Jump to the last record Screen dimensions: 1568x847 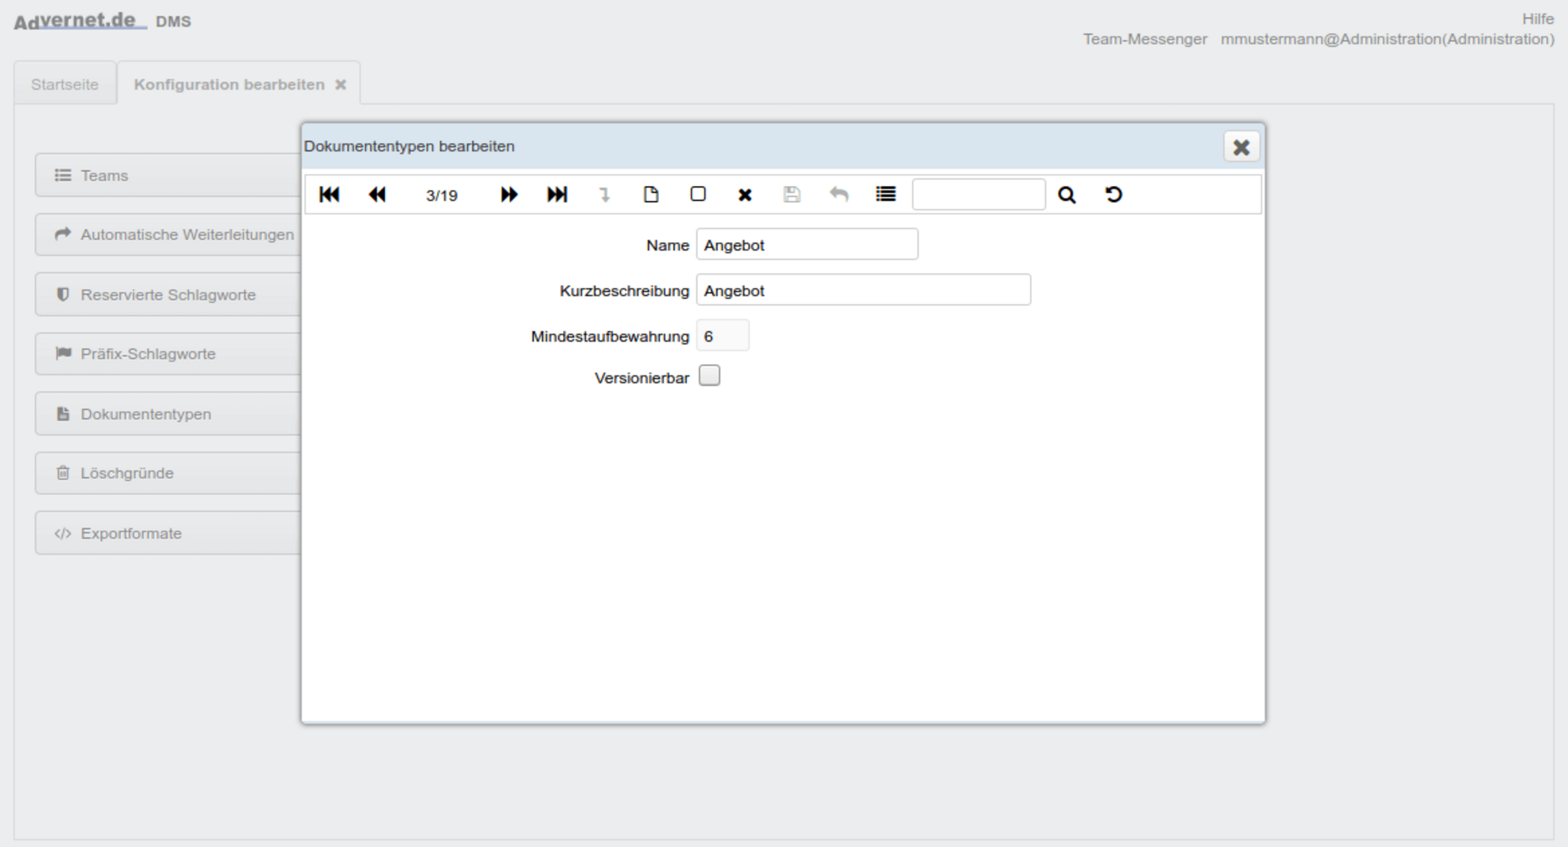click(557, 194)
